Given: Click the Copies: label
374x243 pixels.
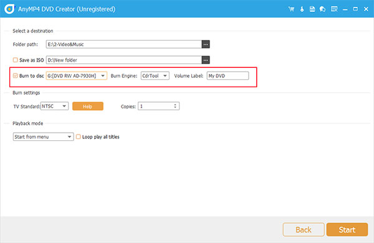Looking at the screenshot, I should click(x=128, y=107).
